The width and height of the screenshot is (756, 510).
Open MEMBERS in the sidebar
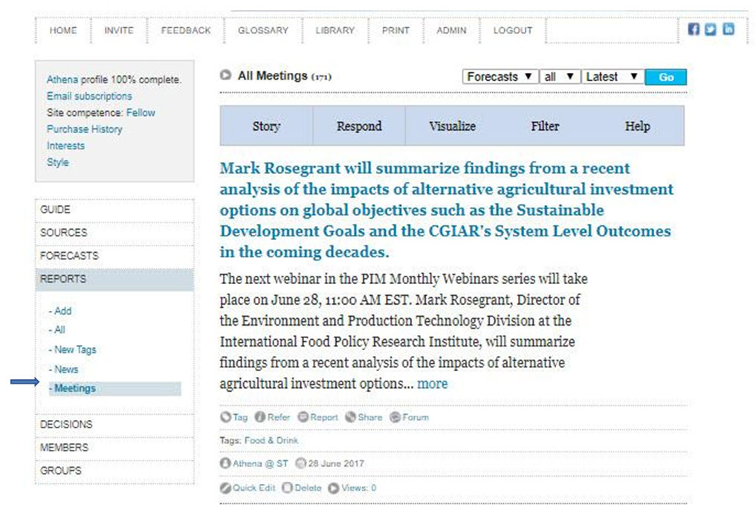click(114, 448)
